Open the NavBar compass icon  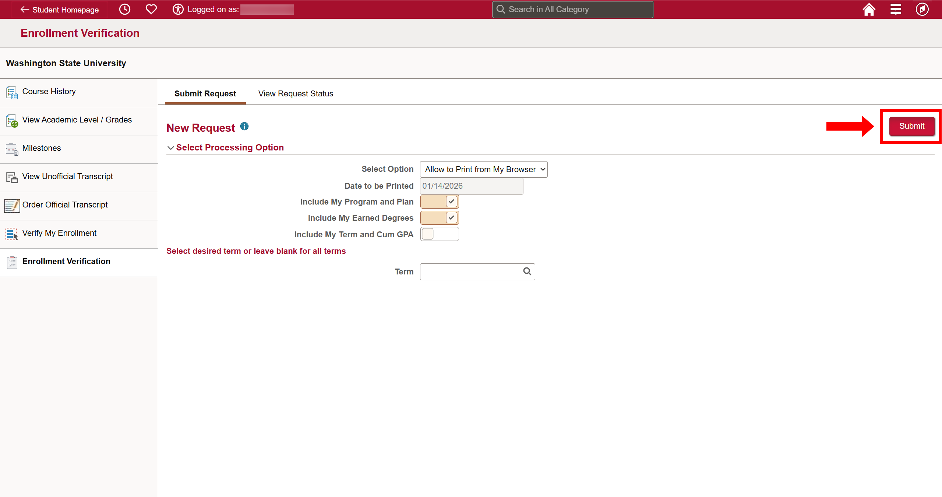tap(922, 10)
